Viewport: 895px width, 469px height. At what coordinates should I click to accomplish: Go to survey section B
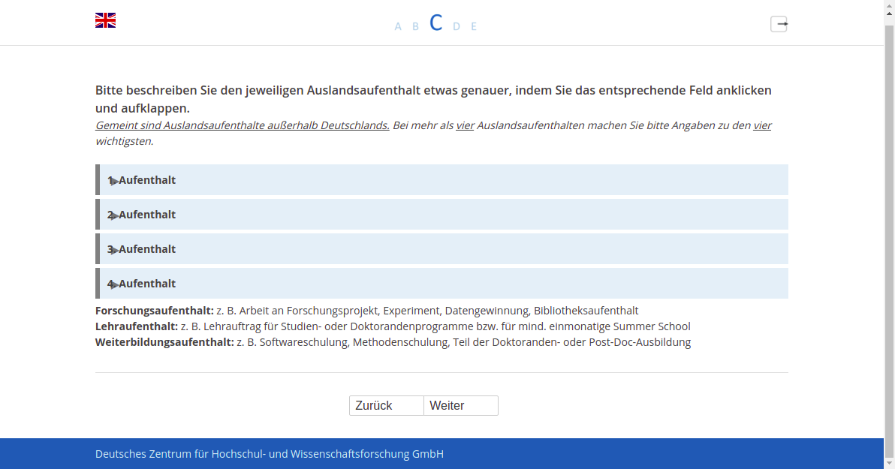tap(415, 26)
